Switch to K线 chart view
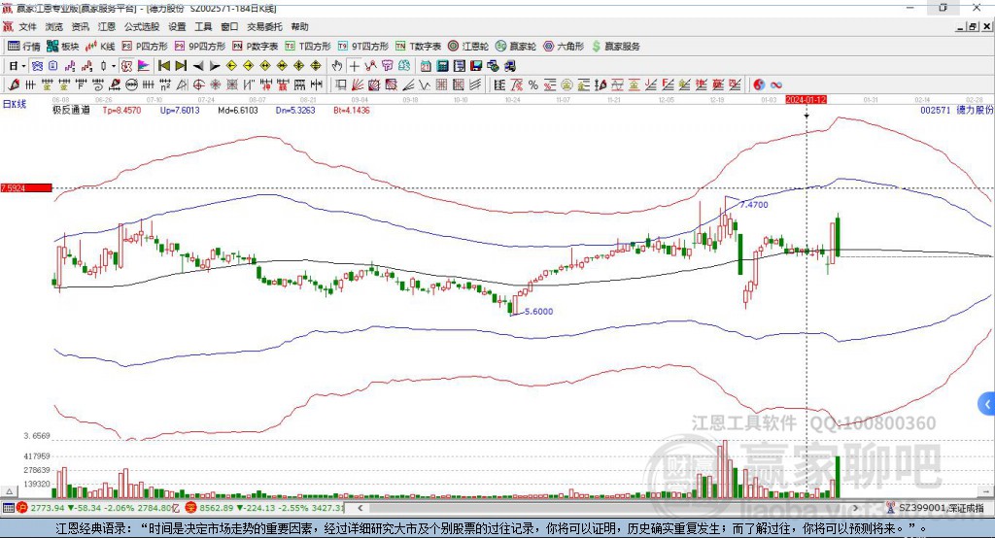 point(100,46)
